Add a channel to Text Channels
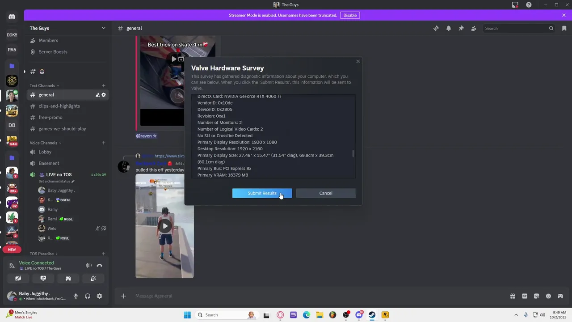572x322 pixels. (104, 85)
